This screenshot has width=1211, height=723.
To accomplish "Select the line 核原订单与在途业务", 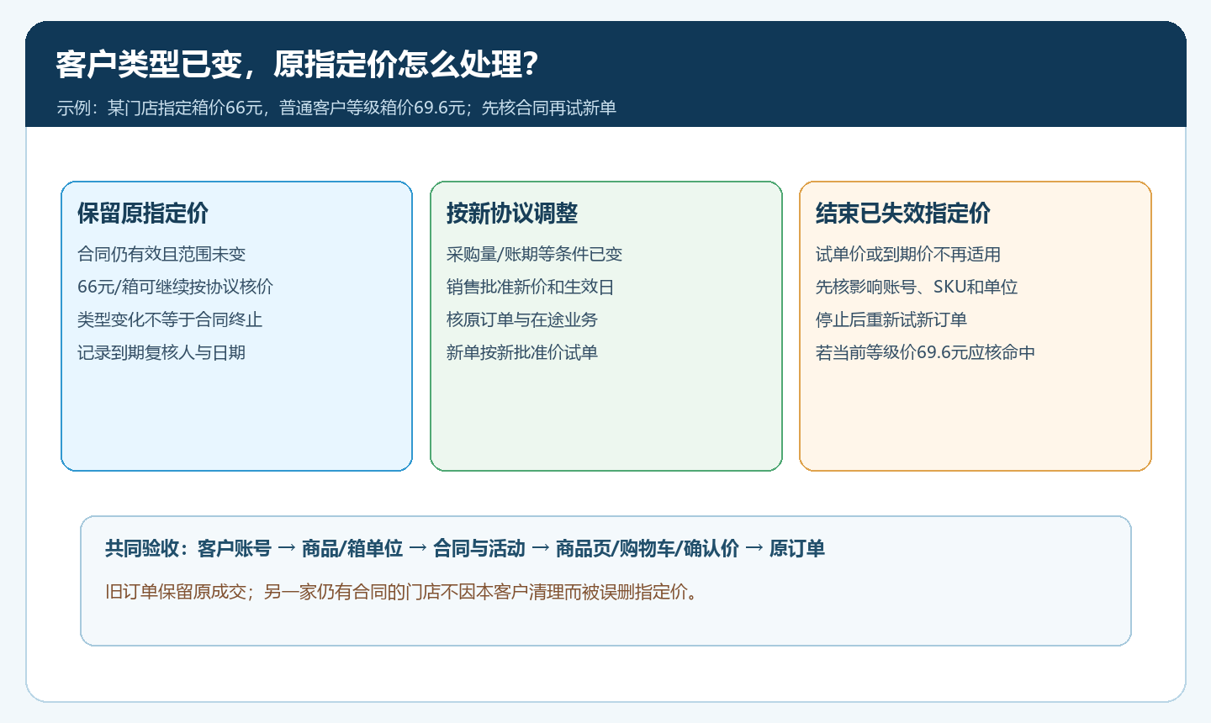I will pos(522,319).
